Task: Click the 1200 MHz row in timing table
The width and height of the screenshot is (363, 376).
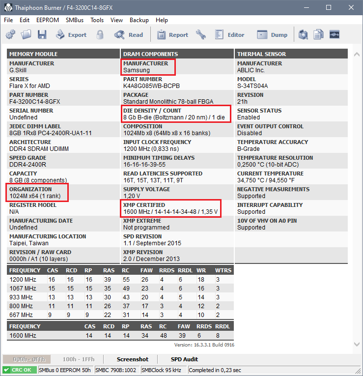Action: tap(120, 280)
